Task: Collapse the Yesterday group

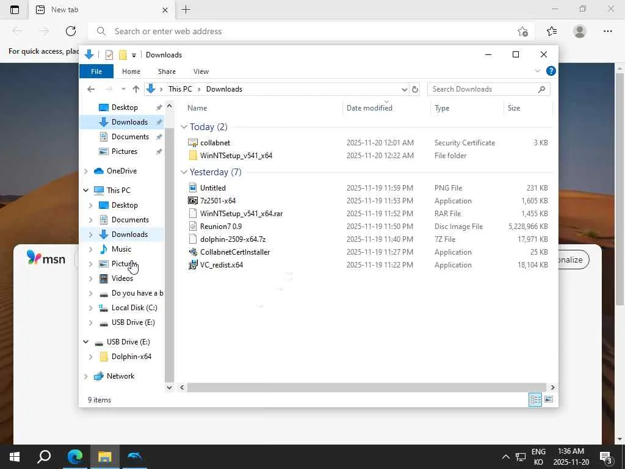Action: point(184,172)
